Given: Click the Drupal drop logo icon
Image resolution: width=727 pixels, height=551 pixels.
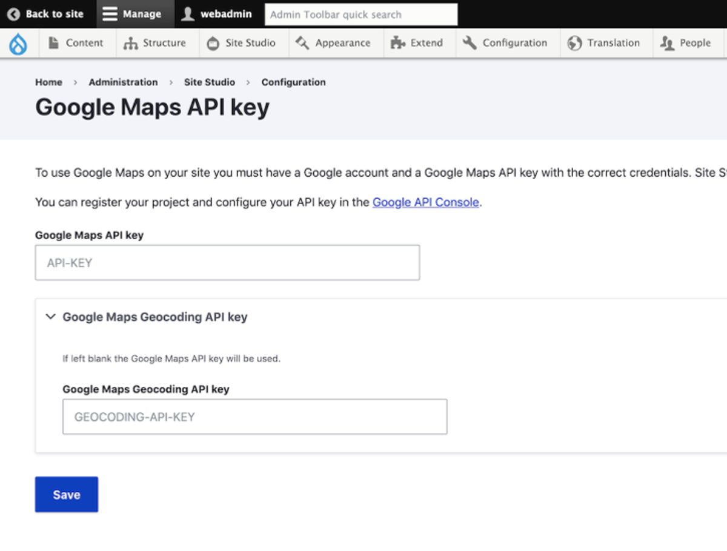Looking at the screenshot, I should click(x=19, y=44).
